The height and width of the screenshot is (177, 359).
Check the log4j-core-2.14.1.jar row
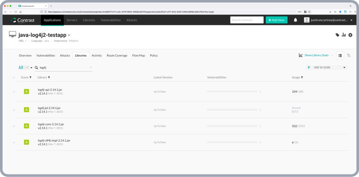click(x=14, y=126)
